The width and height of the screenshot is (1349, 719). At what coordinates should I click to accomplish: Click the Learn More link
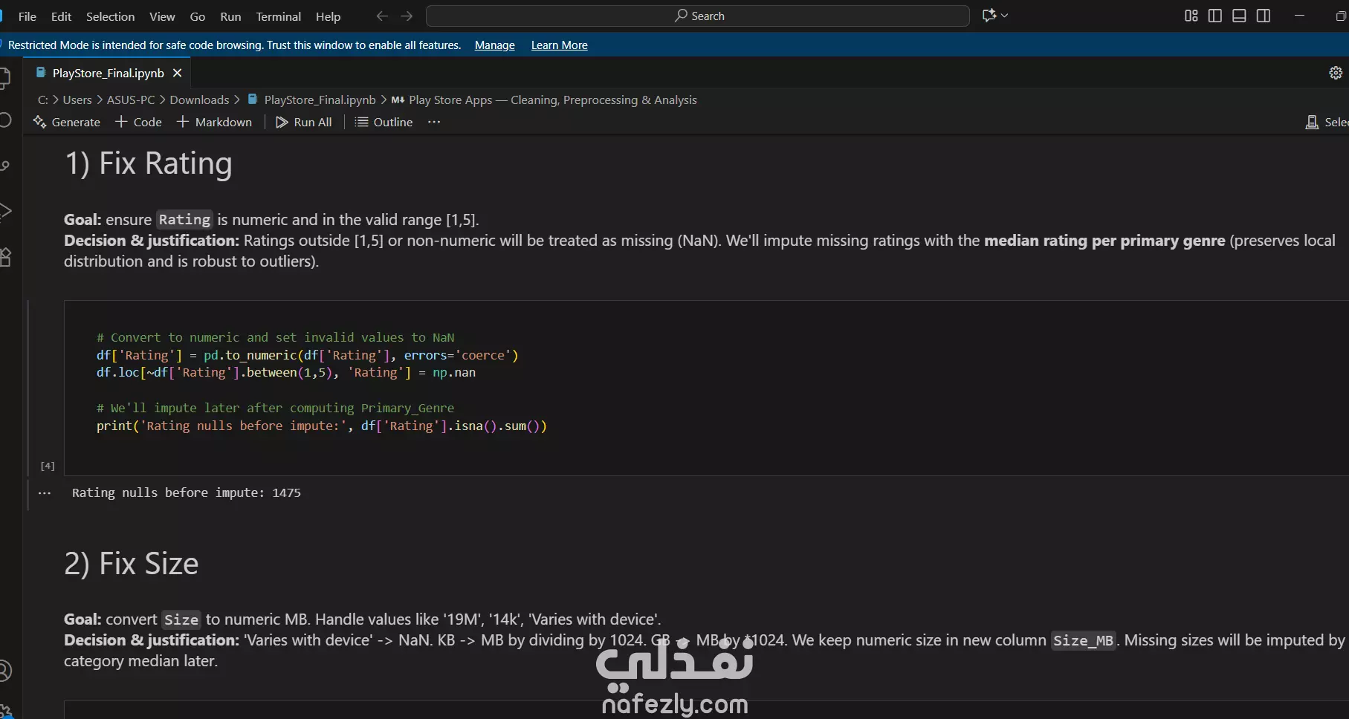[560, 45]
